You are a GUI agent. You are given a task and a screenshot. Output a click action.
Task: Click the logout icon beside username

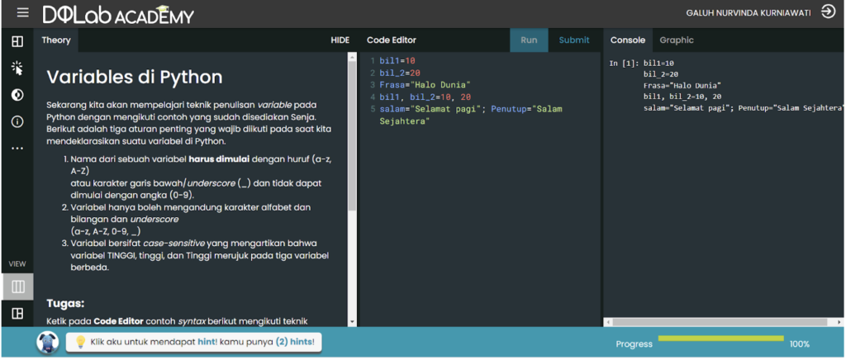(x=828, y=12)
